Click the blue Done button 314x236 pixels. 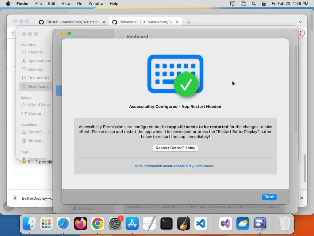[269, 197]
